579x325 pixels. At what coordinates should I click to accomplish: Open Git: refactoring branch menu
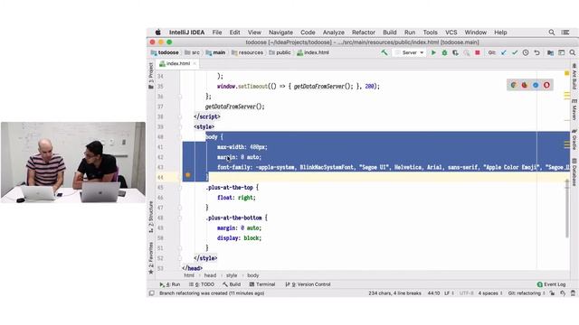pos(527,293)
